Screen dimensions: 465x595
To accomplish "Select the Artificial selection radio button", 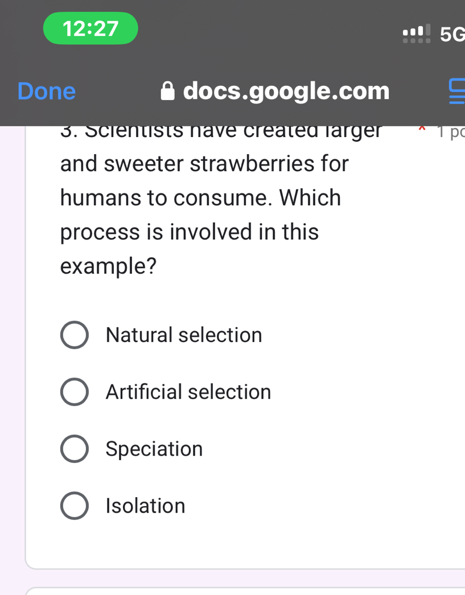I will click(75, 391).
